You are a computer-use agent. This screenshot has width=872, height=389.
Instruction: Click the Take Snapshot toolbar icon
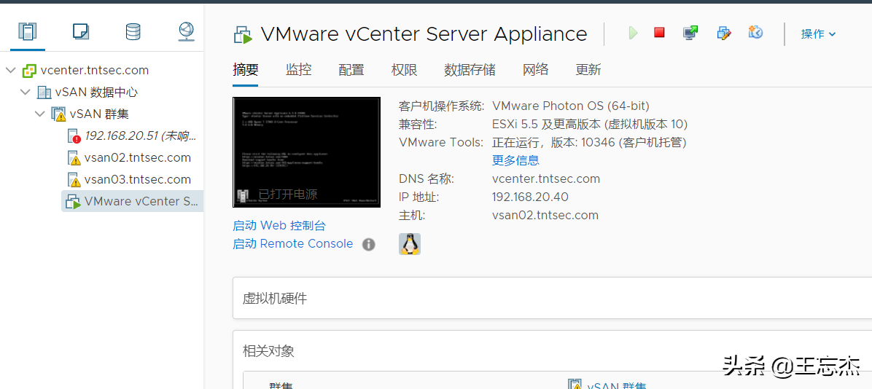(755, 33)
